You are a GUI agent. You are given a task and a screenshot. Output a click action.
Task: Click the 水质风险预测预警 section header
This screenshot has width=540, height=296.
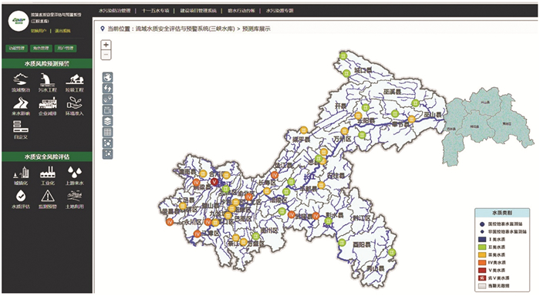point(47,64)
